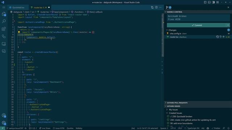Click the editor vertical scrollbar
Image resolution: width=232 pixels, height=130 pixels.
point(163,35)
